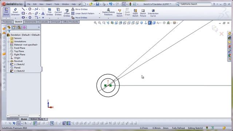Open the Line tool dropdown arrow
This screenshot has width=233, height=131.
tap(27, 9)
